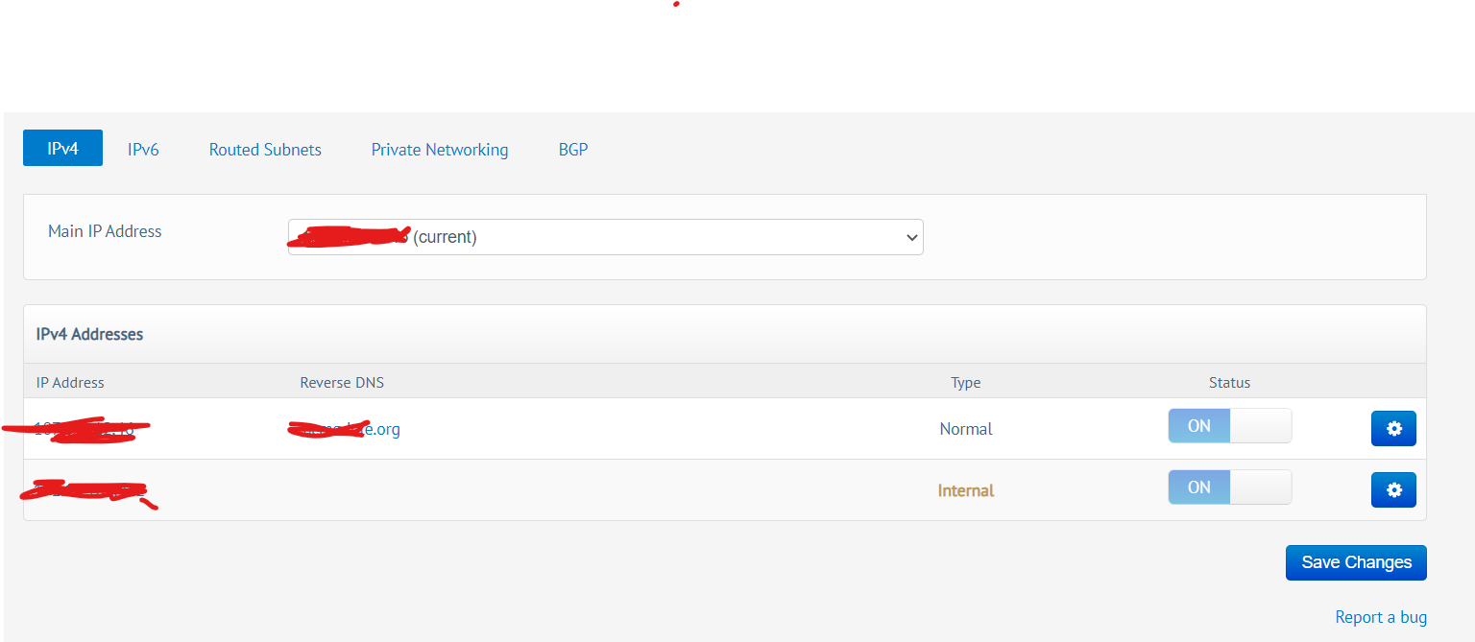
Task: Select the BGP tab
Action: coord(573,150)
